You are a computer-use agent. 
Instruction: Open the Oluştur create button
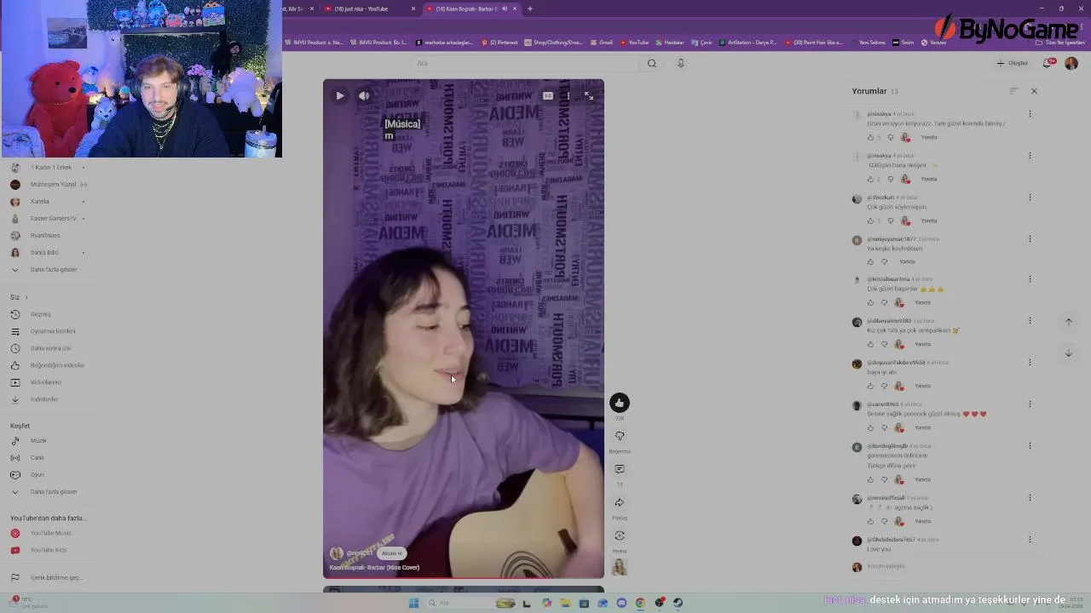click(1013, 63)
